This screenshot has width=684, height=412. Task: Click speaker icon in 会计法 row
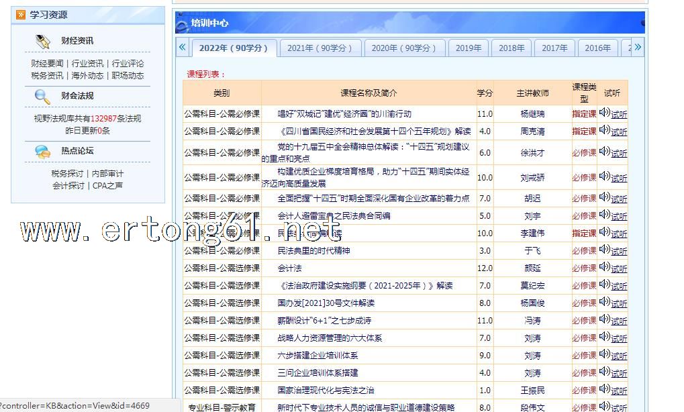point(604,267)
